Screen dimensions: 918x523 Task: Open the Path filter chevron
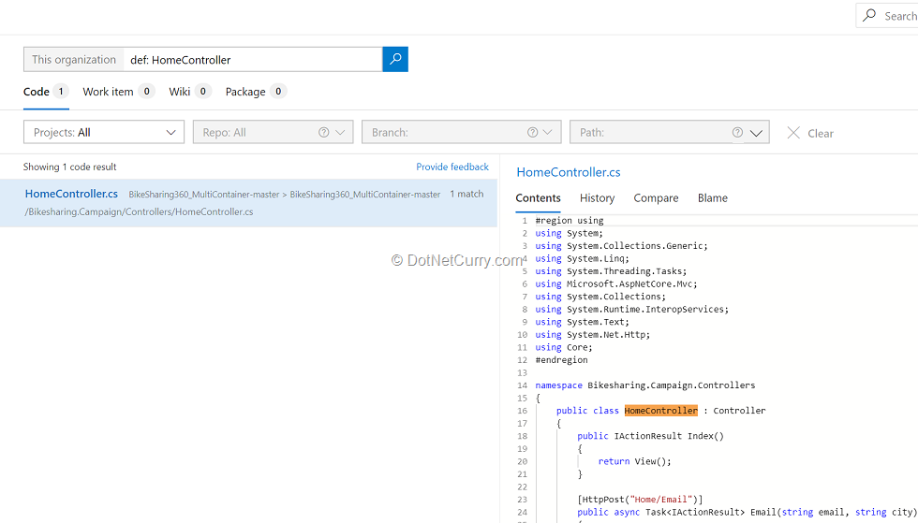click(x=757, y=133)
